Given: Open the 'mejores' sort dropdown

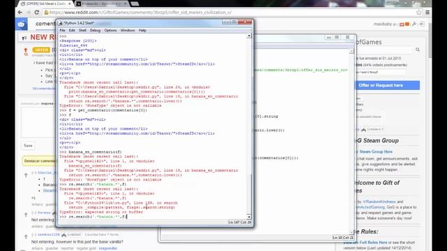Looking at the screenshot, I should pyautogui.click(x=47, y=104).
